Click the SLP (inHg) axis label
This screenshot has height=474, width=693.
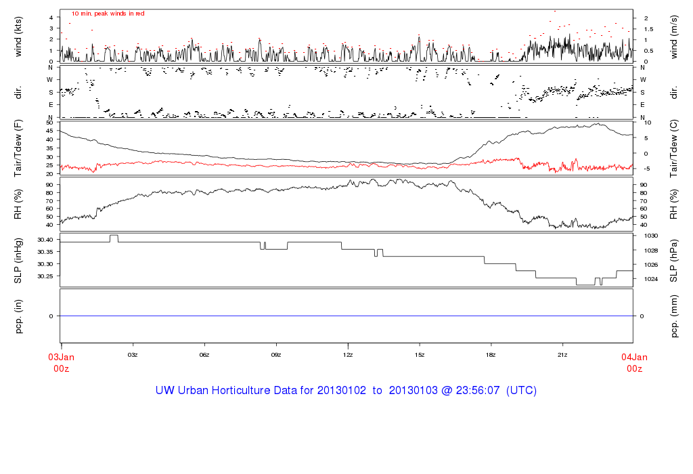pos(18,261)
